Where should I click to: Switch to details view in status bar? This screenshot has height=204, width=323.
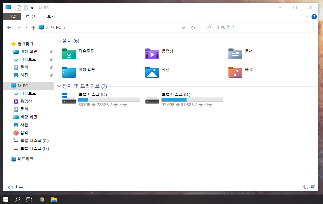pyautogui.click(x=305, y=187)
